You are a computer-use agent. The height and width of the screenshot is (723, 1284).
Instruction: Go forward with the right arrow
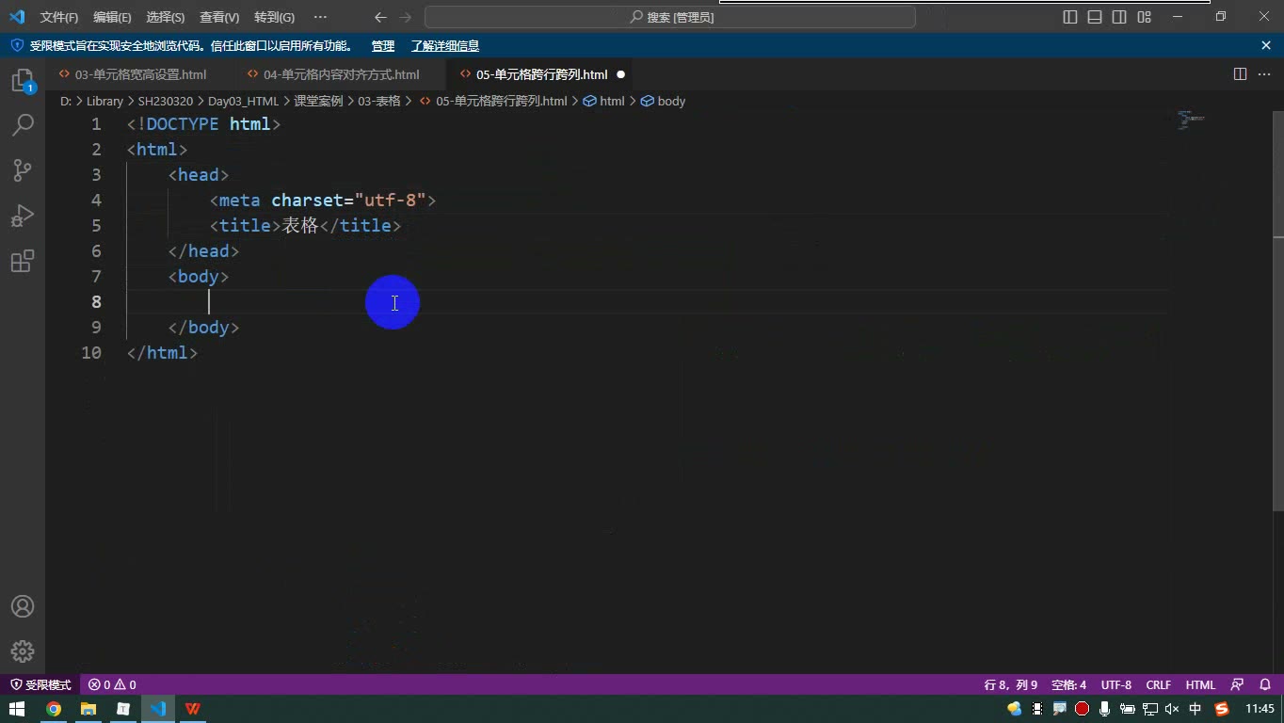405,17
